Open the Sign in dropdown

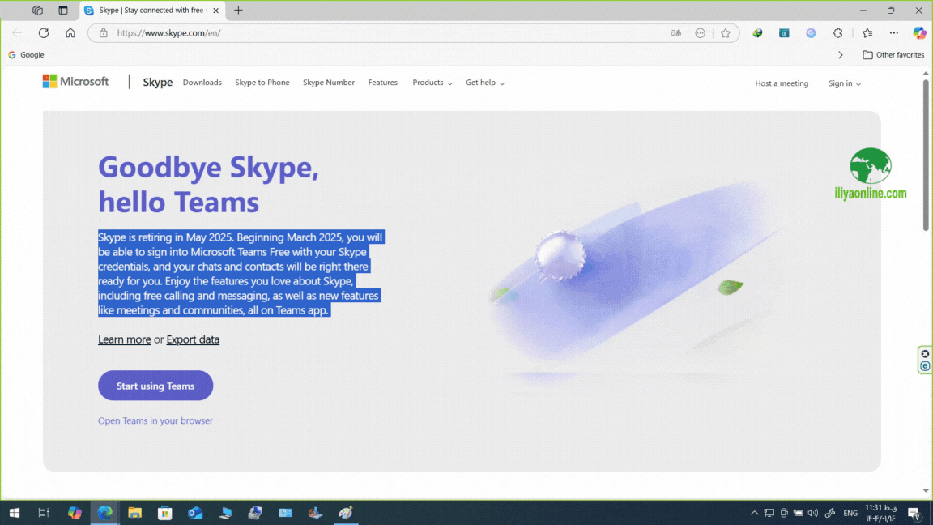(844, 83)
